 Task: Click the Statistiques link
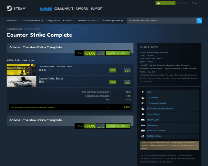tap(152, 125)
